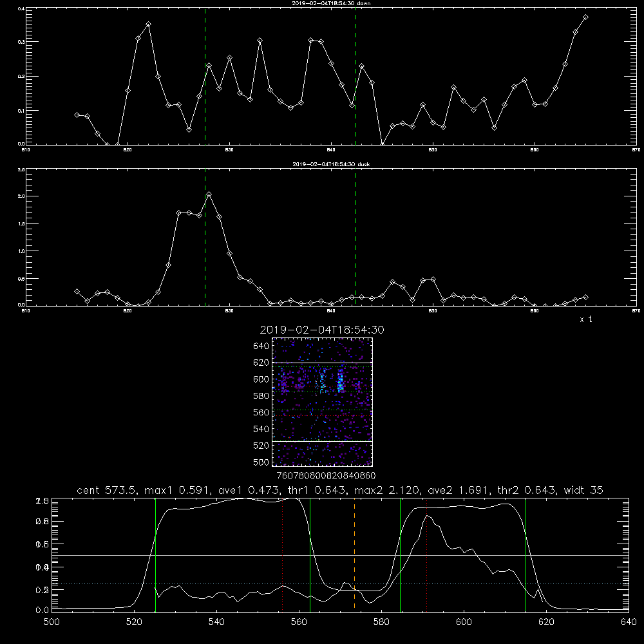This screenshot has width=644, height=644.
Task: Click y-axis label 580 on spectrogram image
Action: tap(261, 395)
